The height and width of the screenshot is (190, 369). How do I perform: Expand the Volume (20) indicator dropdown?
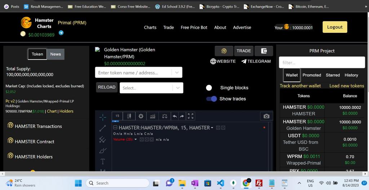(x=135, y=140)
